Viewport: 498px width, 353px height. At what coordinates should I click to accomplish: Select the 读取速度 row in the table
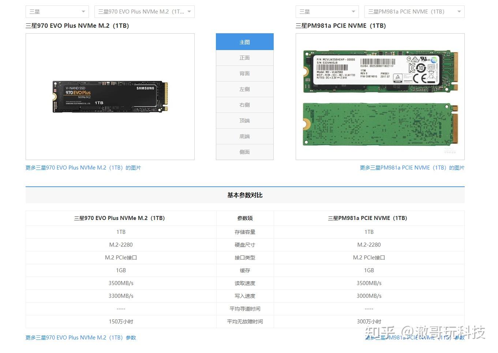[x=244, y=283]
